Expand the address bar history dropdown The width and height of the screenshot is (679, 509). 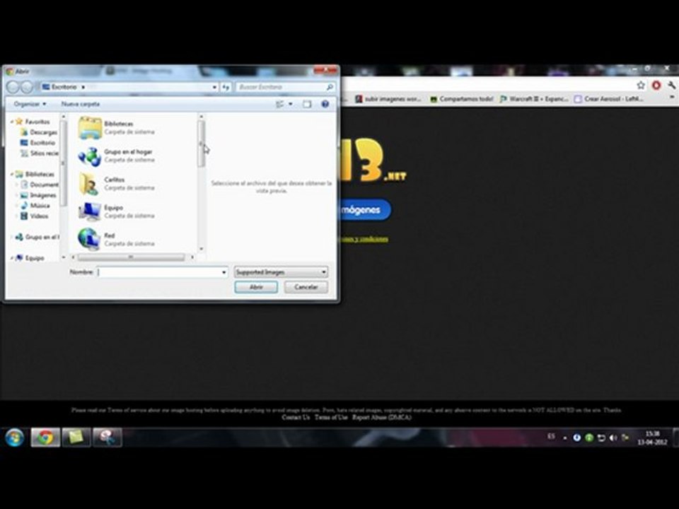(x=214, y=87)
